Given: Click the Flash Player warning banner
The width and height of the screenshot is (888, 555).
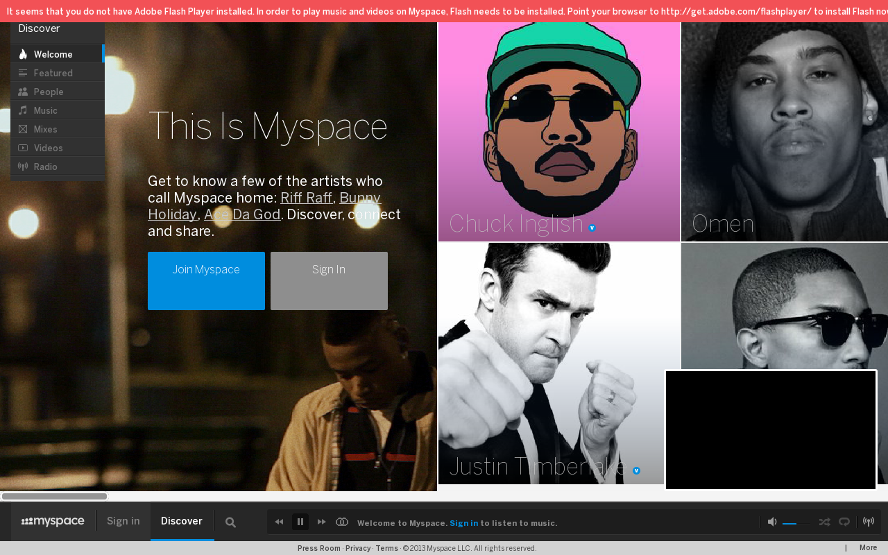Looking at the screenshot, I should 444,11.
